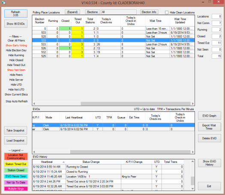
Task: Select row with 26 check-ins
Action: (x=114, y=44)
